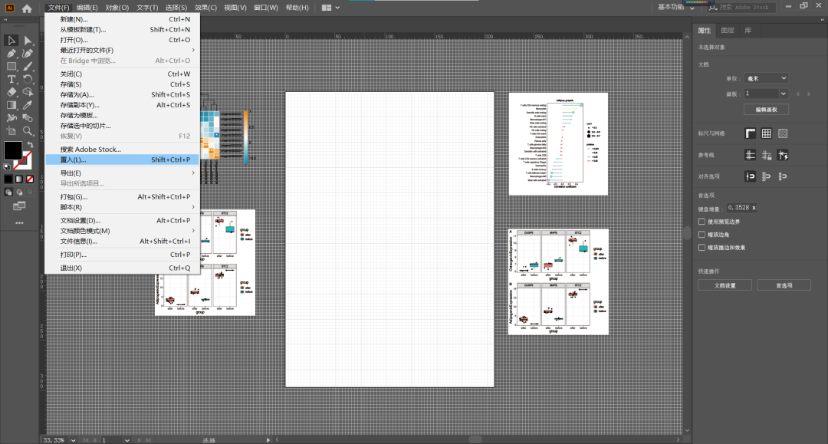Image resolution: width=828 pixels, height=444 pixels.
Task: Toggle rulers display in Properties panel
Action: (751, 133)
